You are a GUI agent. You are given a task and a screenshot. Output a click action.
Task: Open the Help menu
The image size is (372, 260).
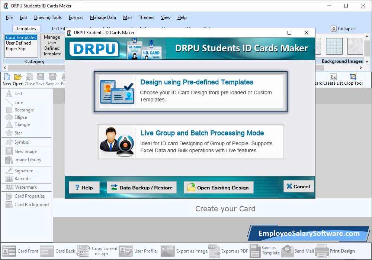(182, 17)
